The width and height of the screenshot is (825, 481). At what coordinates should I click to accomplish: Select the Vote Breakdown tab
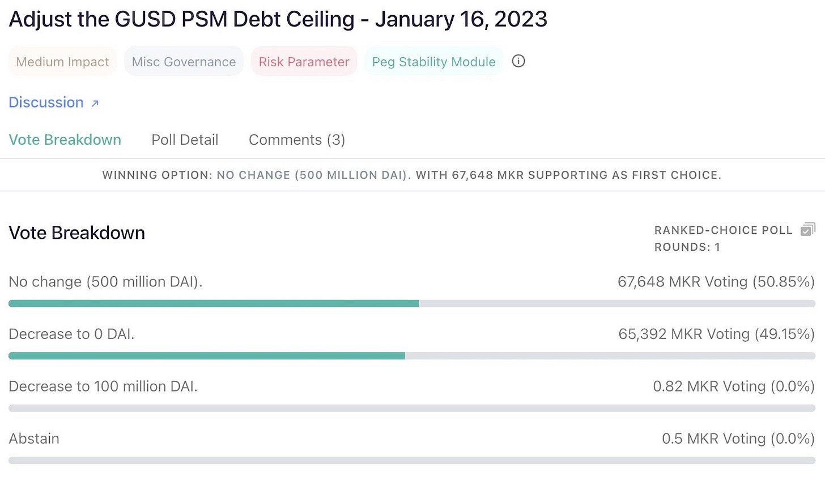coord(65,140)
